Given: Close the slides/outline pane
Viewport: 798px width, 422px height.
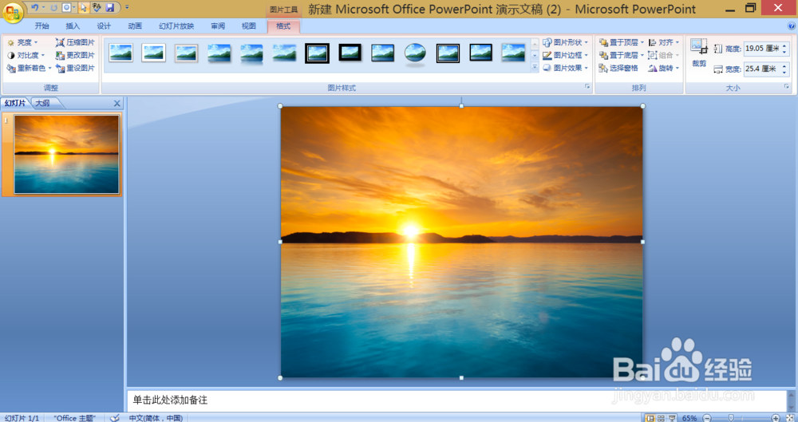Looking at the screenshot, I should (117, 104).
